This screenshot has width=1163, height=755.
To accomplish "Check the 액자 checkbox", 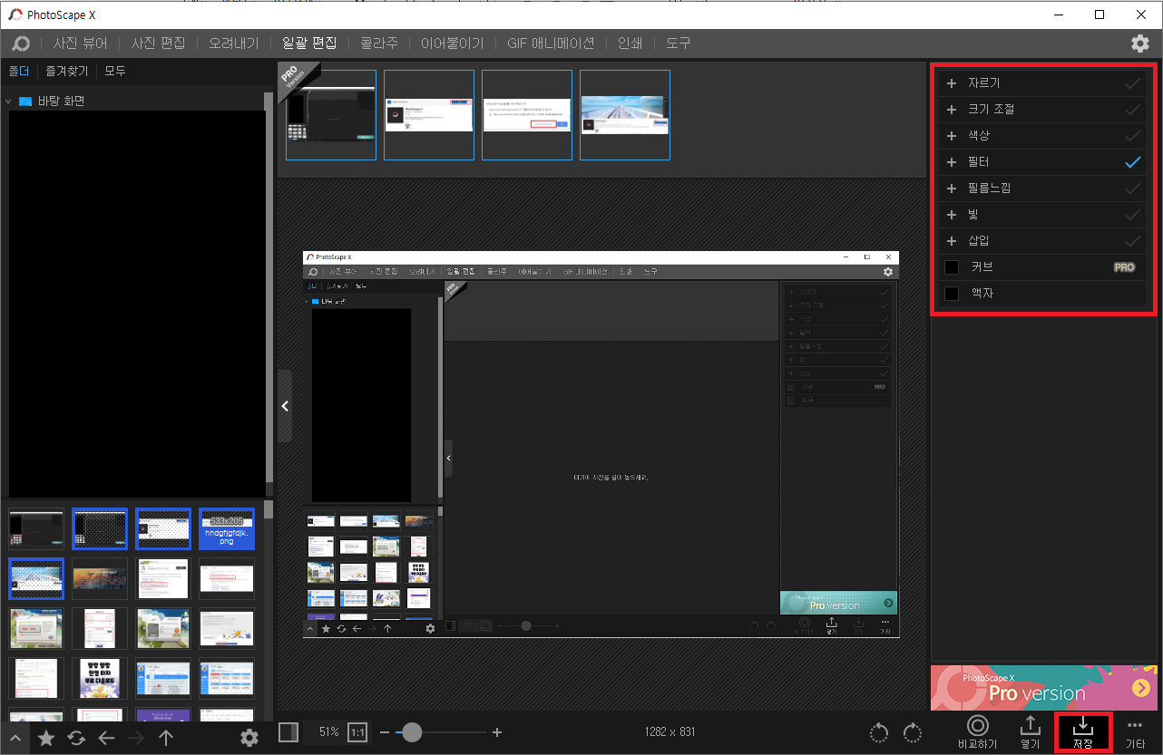I will (x=952, y=294).
